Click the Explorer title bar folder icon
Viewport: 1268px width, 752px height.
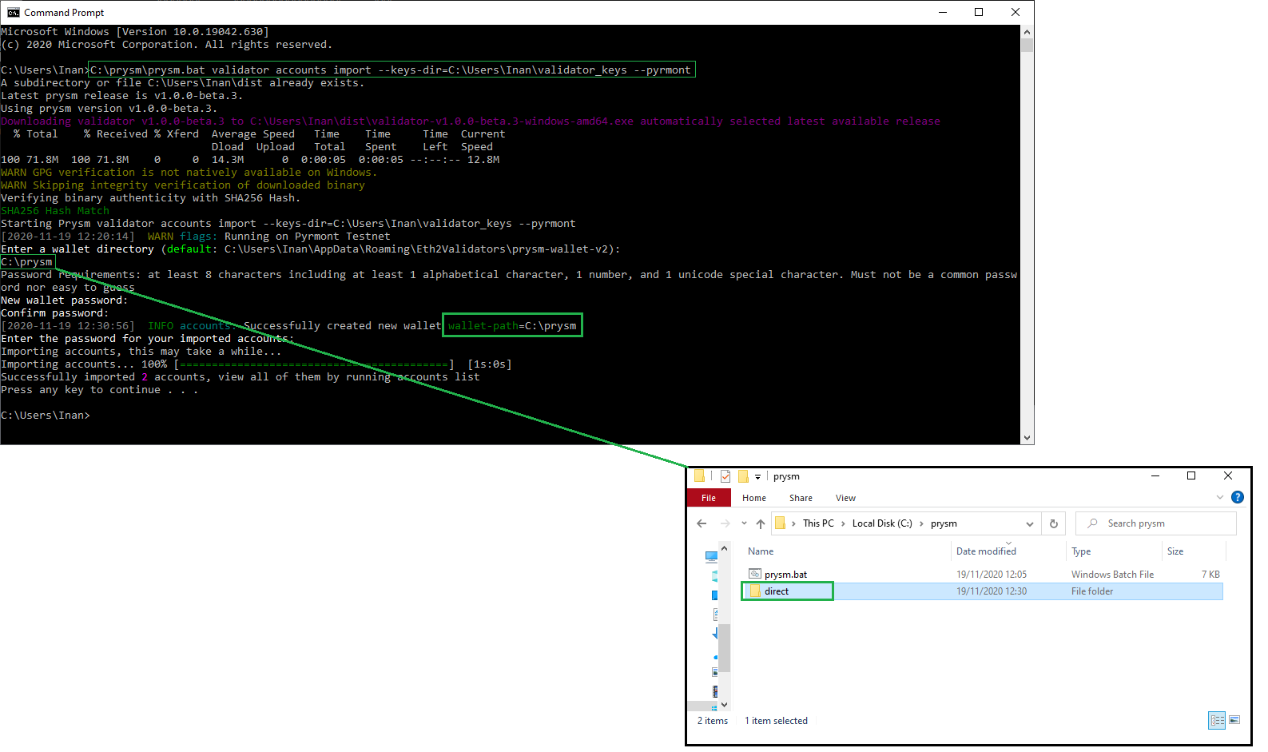[699, 476]
